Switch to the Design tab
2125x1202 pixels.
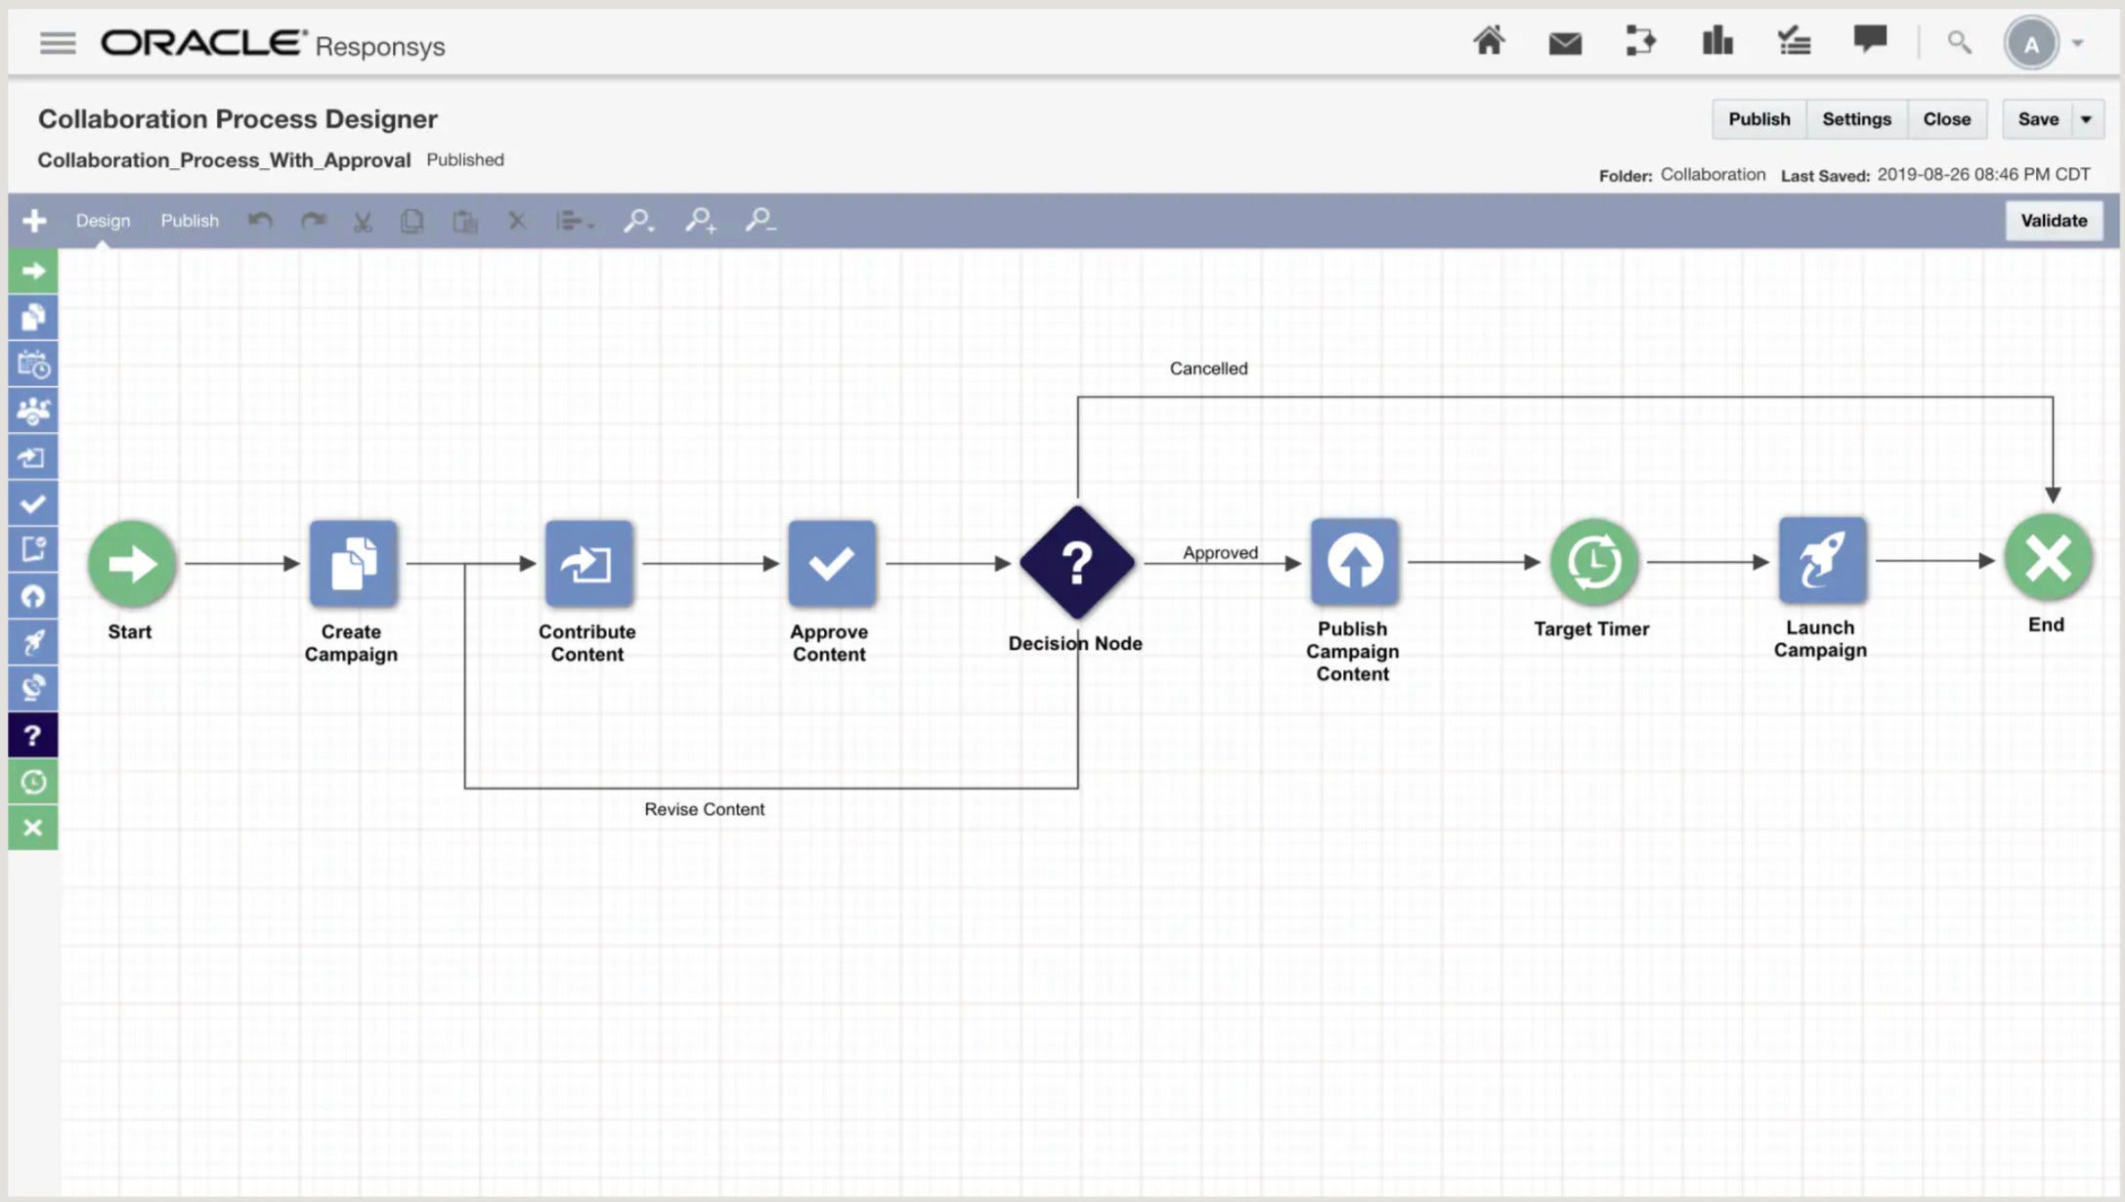pos(103,221)
